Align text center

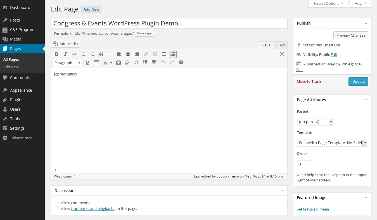tap(128, 54)
